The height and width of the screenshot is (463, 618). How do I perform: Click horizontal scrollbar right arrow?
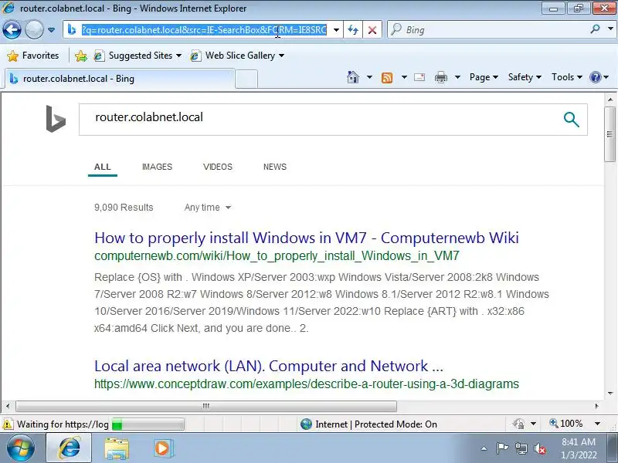596,406
